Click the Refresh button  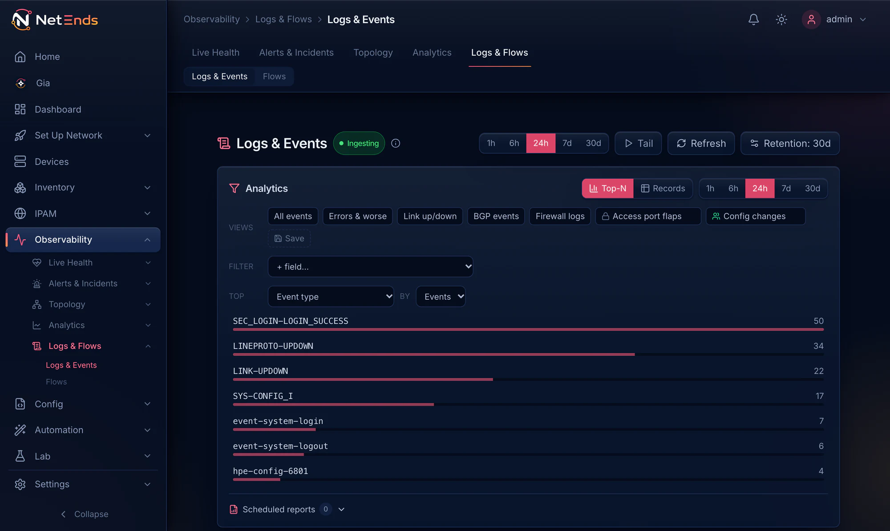701,143
